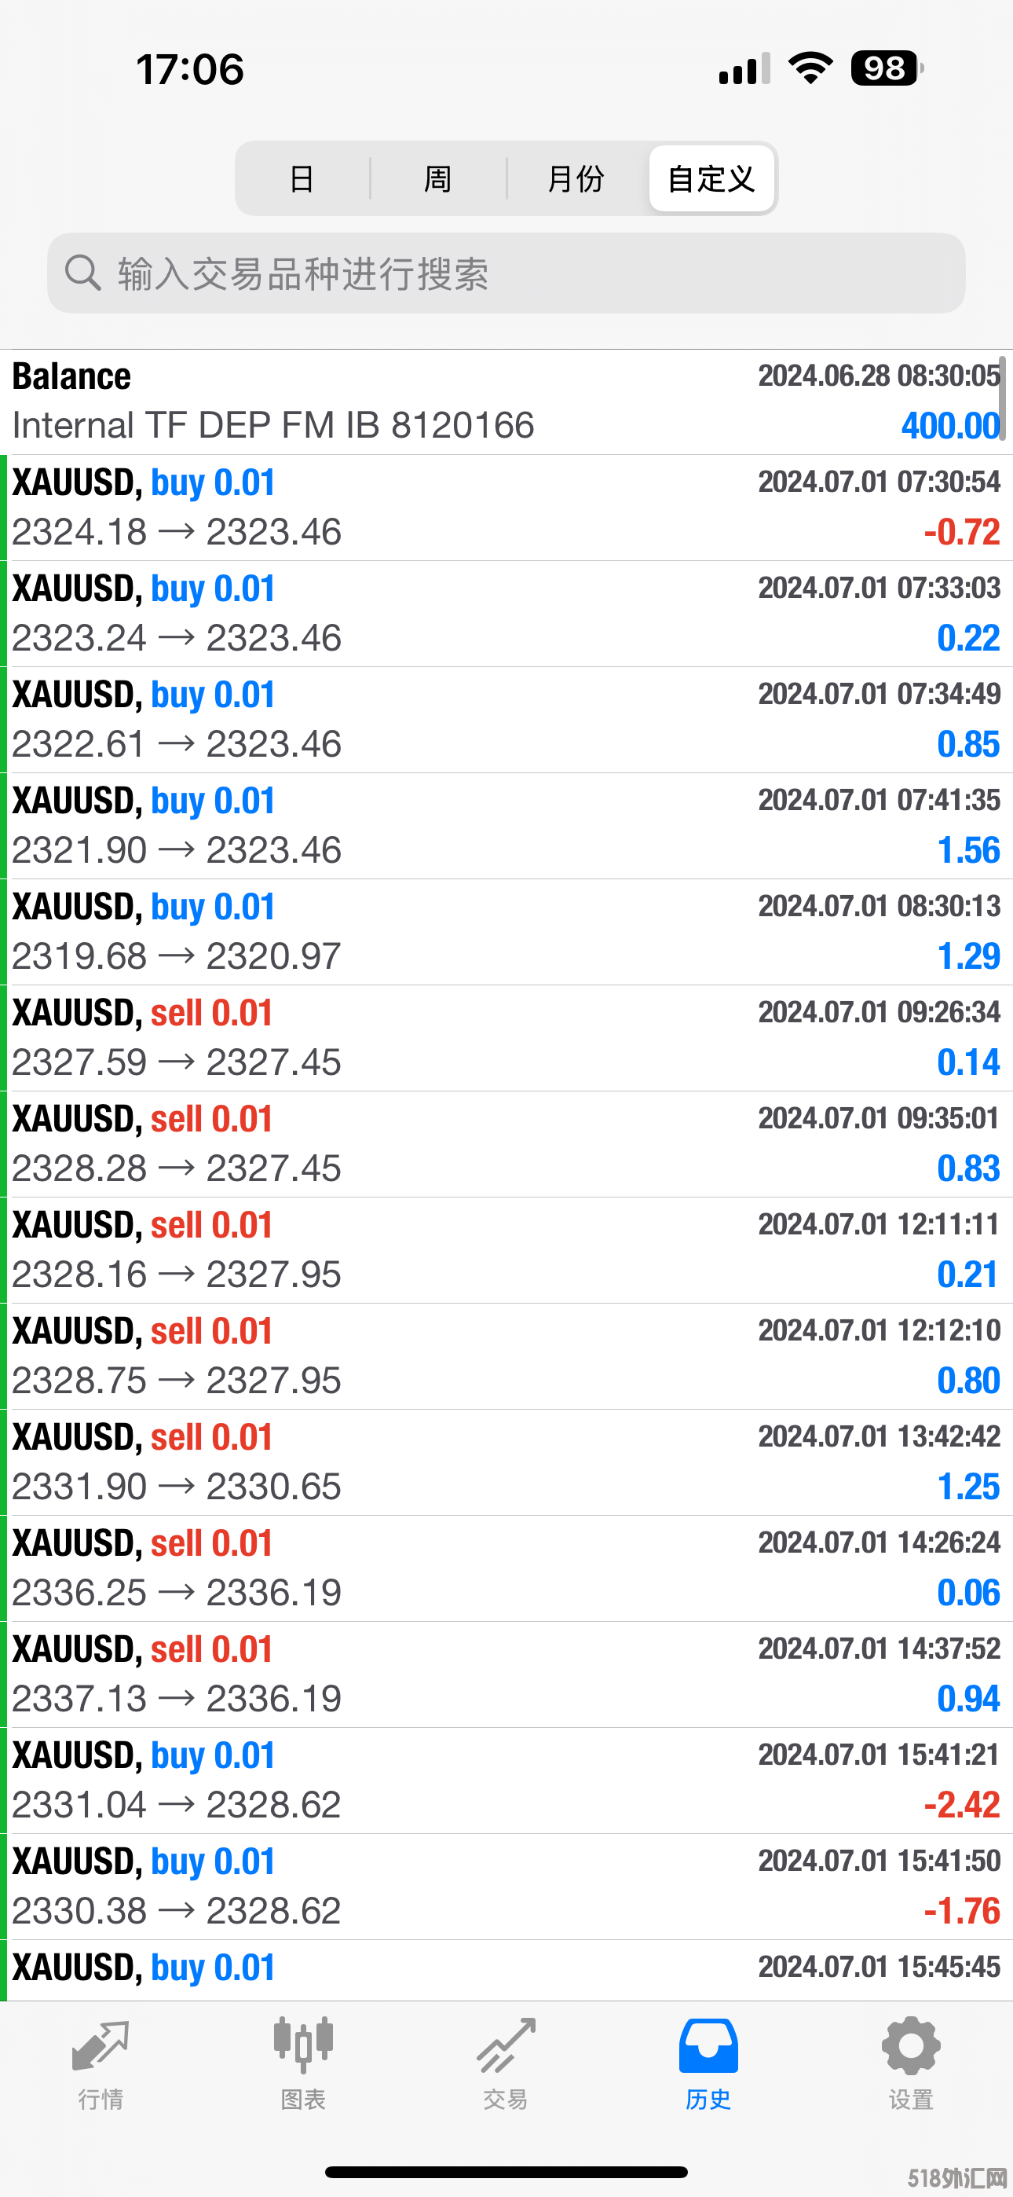The image size is (1013, 2197).
Task: Open the 图表 chart icon
Action: coord(302,2047)
